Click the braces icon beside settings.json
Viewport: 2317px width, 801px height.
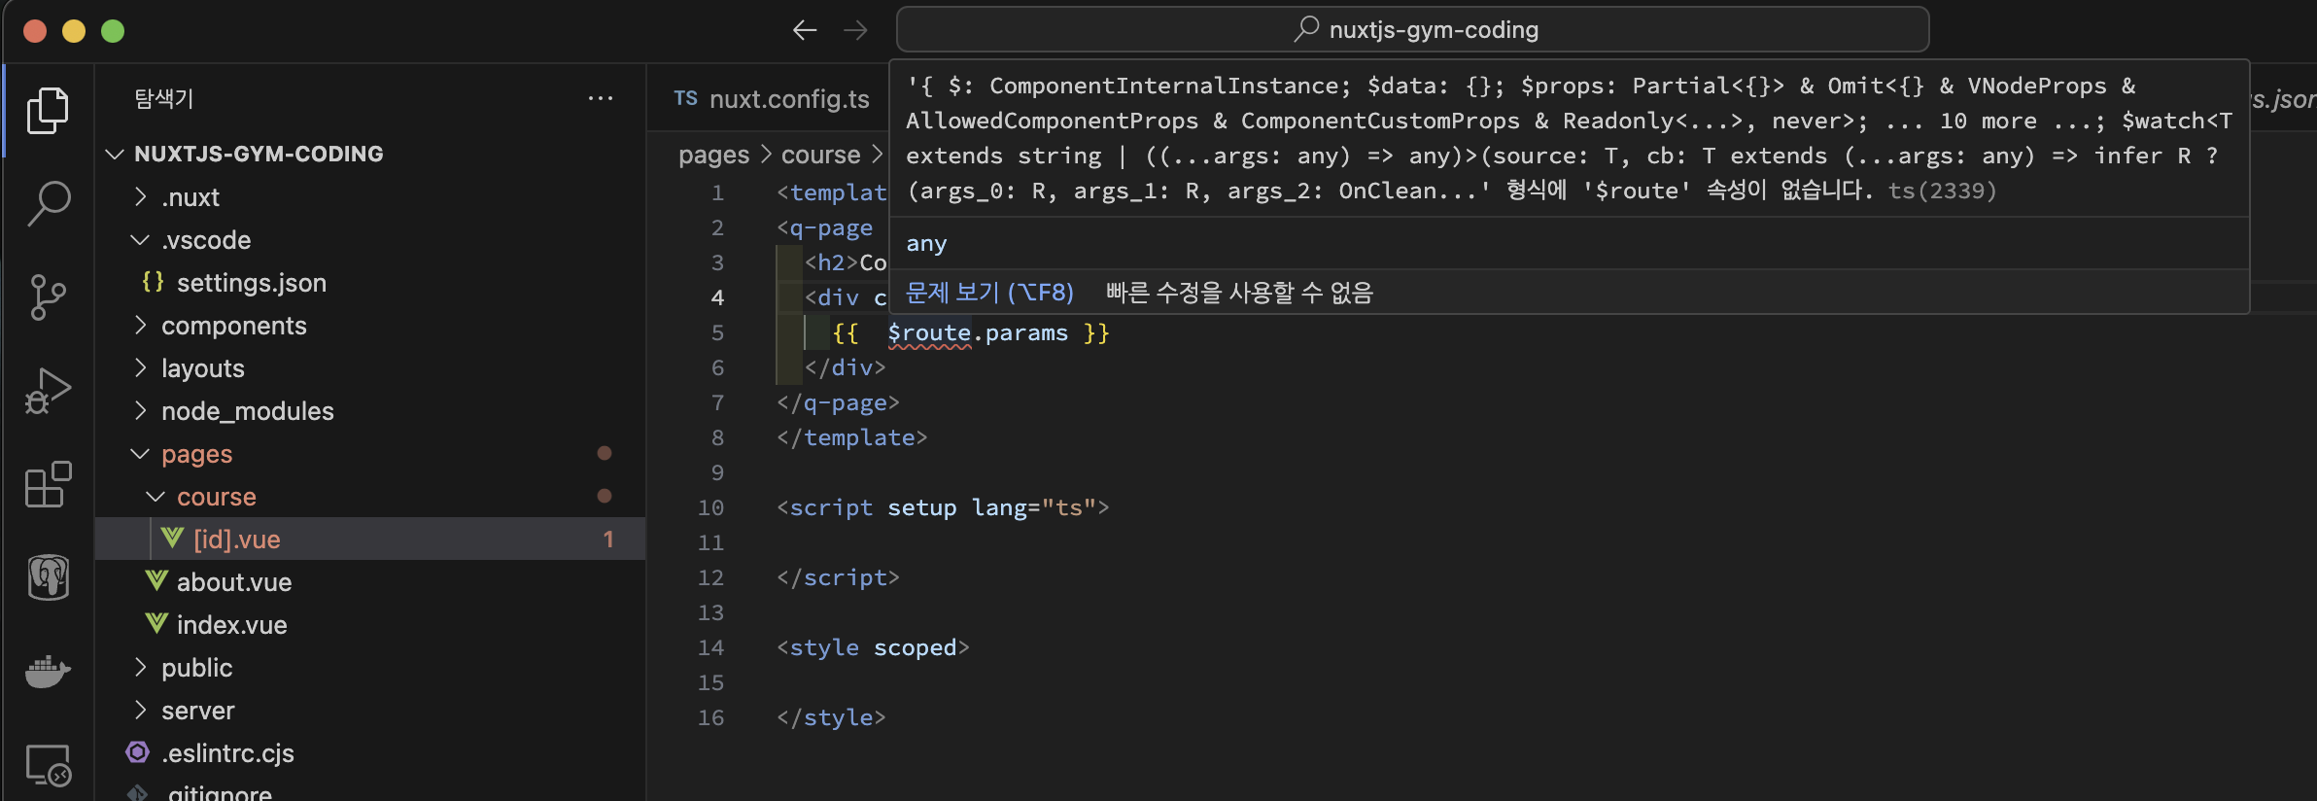tap(153, 282)
